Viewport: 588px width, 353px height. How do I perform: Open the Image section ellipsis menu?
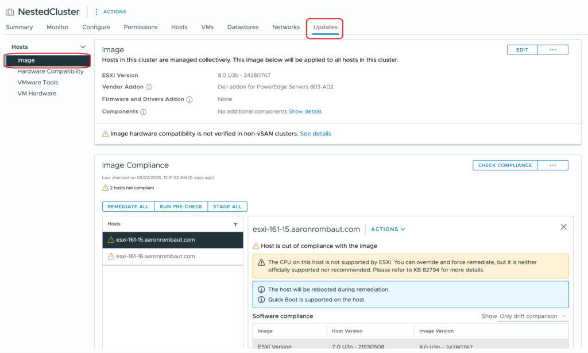tap(552, 50)
